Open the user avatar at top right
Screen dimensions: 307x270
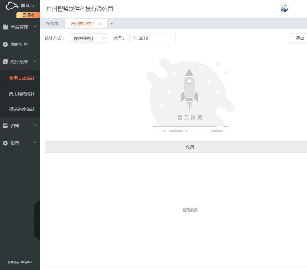pos(284,8)
